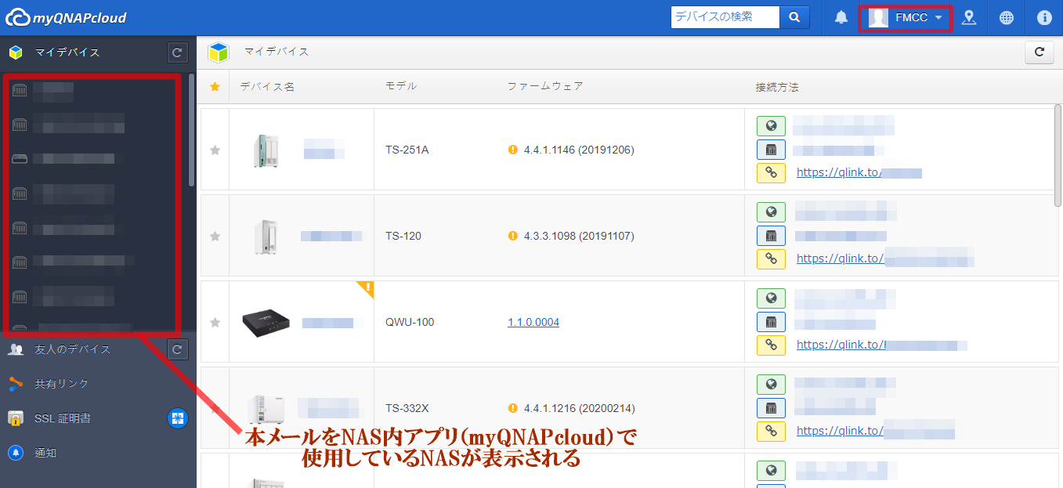Open the QWU-100 qlink.to link
The width and height of the screenshot is (1063, 488).
(881, 345)
